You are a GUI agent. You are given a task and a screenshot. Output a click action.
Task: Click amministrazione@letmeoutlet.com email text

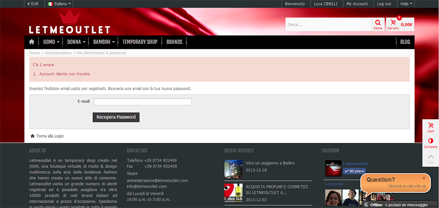coord(157,181)
